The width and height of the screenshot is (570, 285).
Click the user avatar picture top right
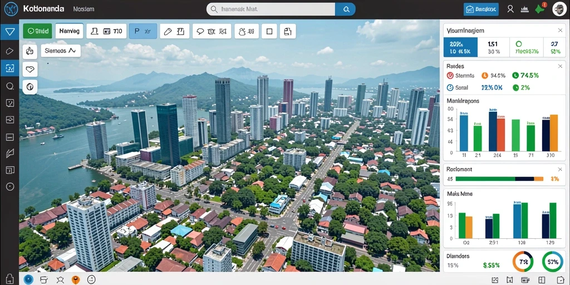pos(559,9)
